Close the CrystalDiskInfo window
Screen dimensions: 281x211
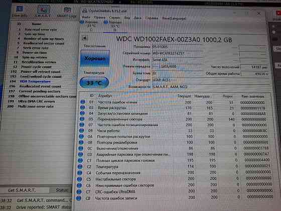pos(259,14)
